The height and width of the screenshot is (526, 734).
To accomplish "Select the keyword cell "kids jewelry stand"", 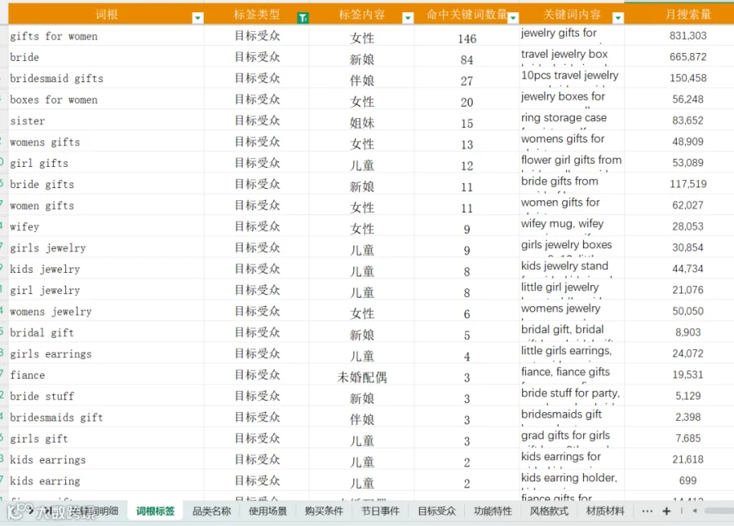I will tap(572, 269).
